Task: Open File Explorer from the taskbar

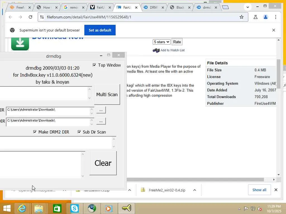Action: 39,208
